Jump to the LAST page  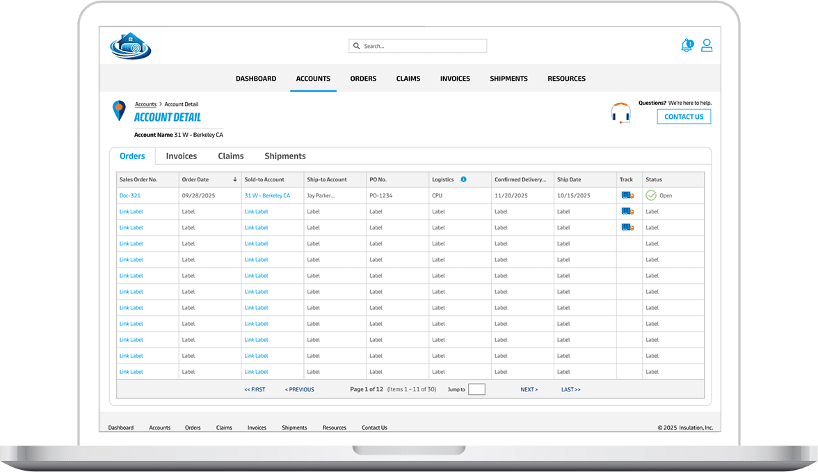570,389
